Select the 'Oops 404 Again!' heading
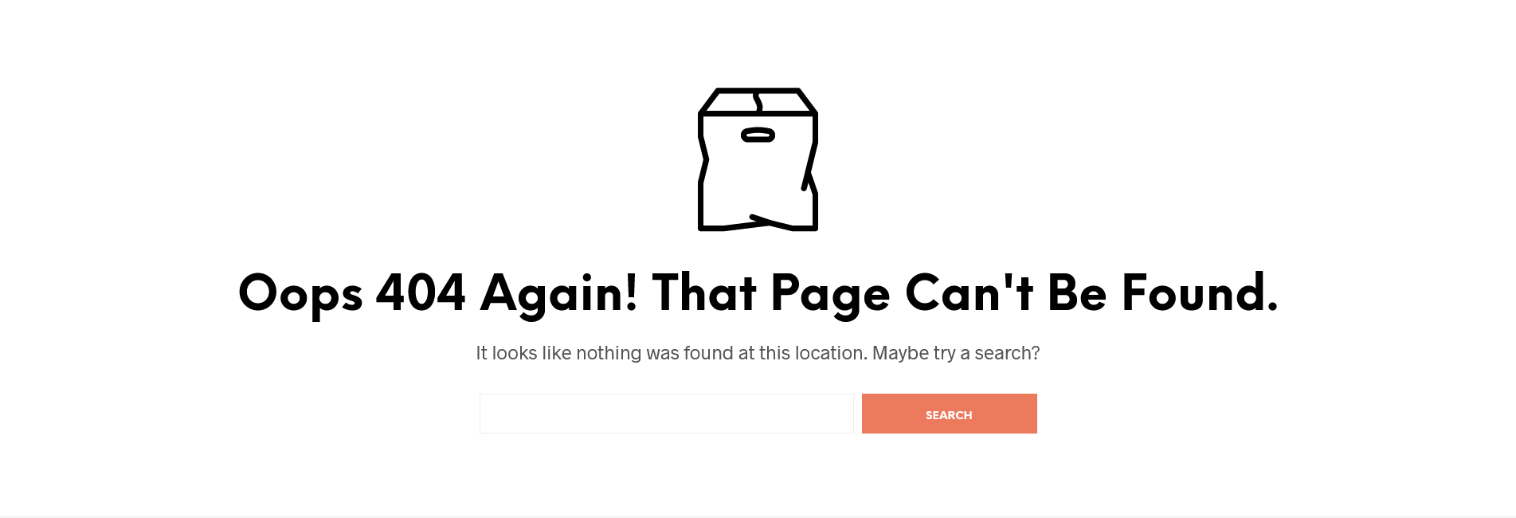The image size is (1516, 518). click(x=758, y=294)
